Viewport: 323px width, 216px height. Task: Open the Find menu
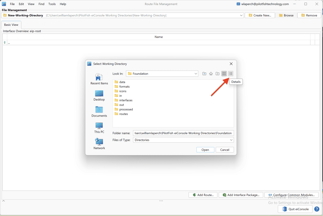[x=41, y=4]
